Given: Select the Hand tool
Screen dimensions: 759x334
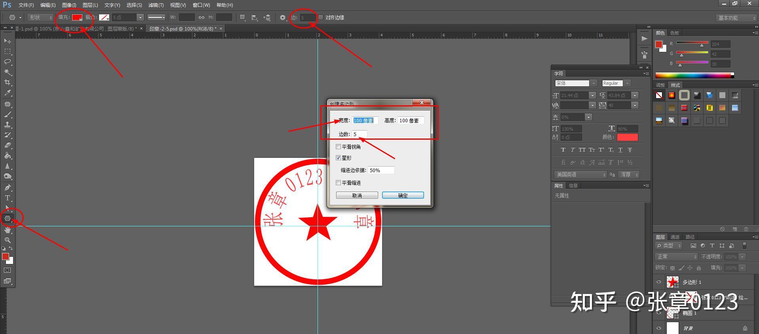Looking at the screenshot, I should 8,230.
